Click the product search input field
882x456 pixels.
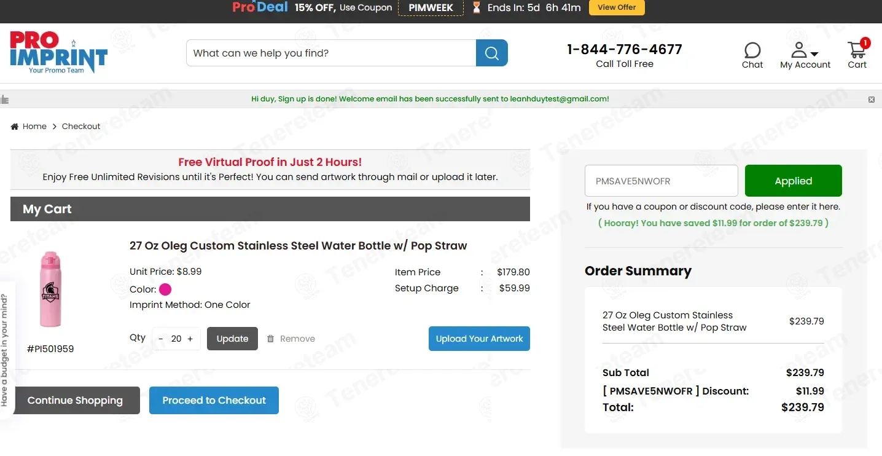coord(331,53)
